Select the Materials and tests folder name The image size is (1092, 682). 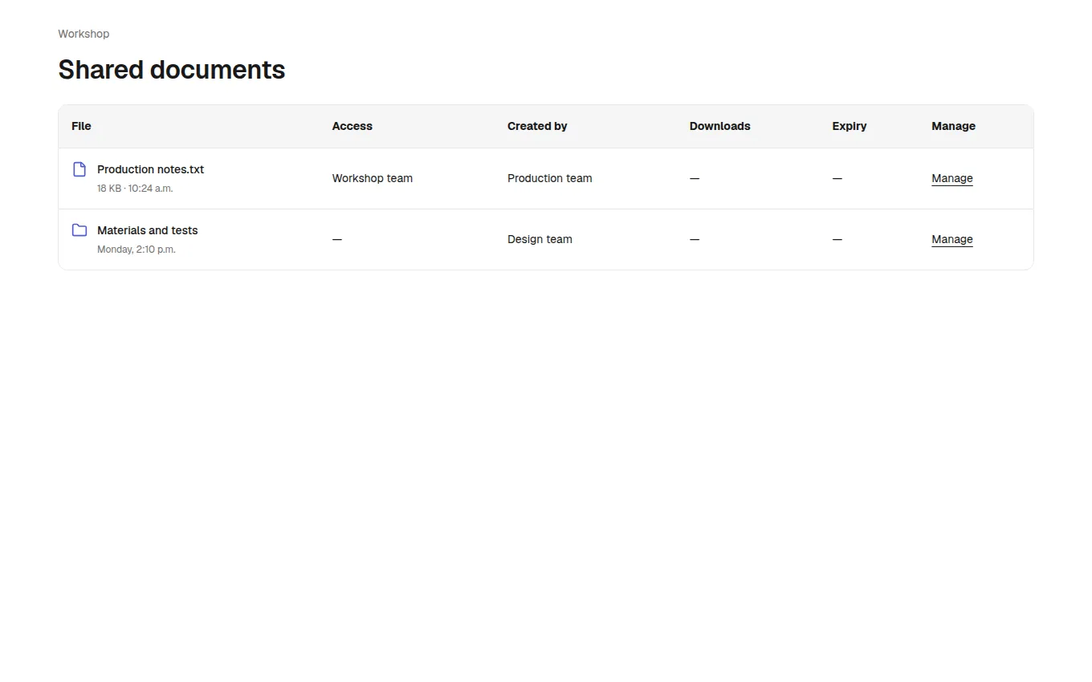(148, 230)
